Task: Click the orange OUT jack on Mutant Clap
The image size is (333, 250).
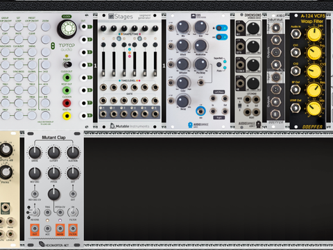Action: coord(35,229)
